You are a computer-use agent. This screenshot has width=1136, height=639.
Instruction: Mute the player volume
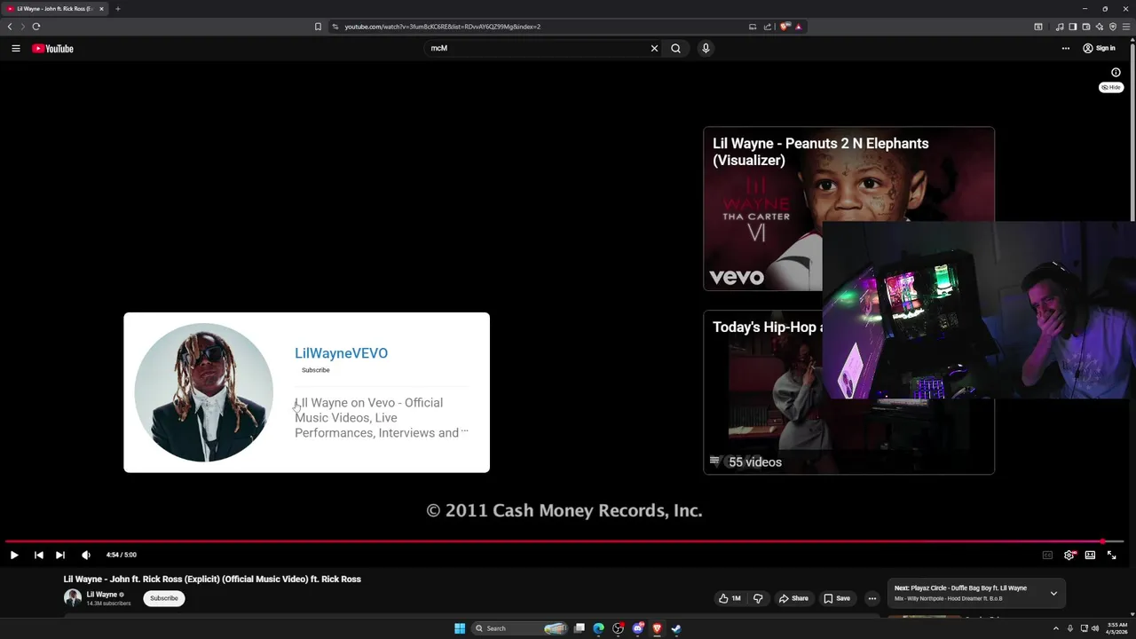(x=86, y=555)
